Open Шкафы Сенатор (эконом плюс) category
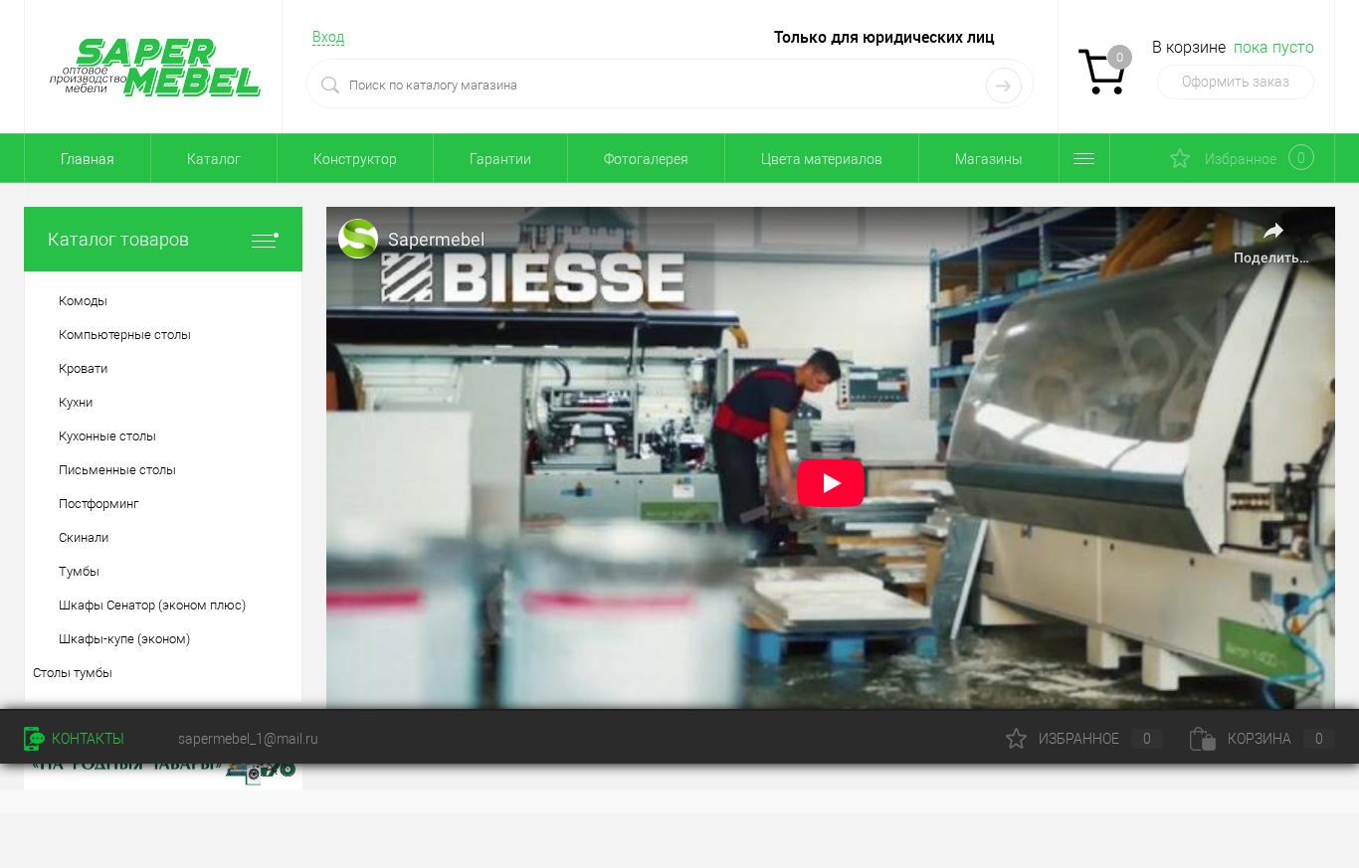This screenshot has height=868, width=1359. tap(152, 606)
